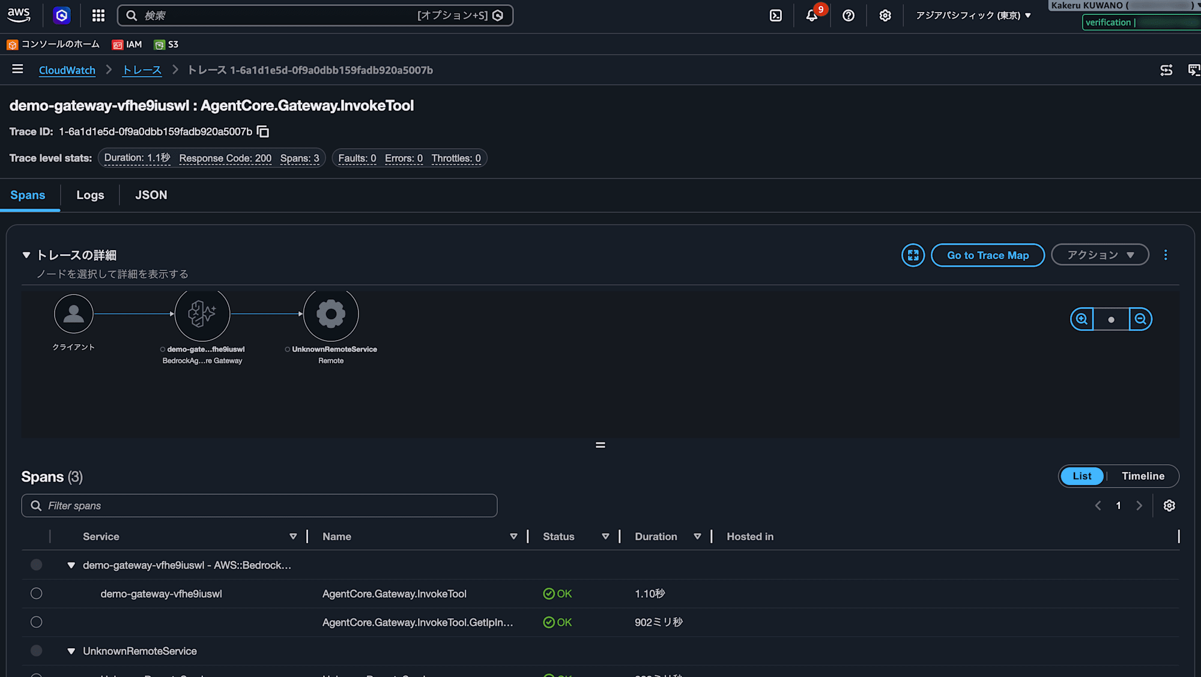Viewport: 1201px width, 677px height.
Task: Copy the Trace ID to clipboard
Action: [263, 131]
